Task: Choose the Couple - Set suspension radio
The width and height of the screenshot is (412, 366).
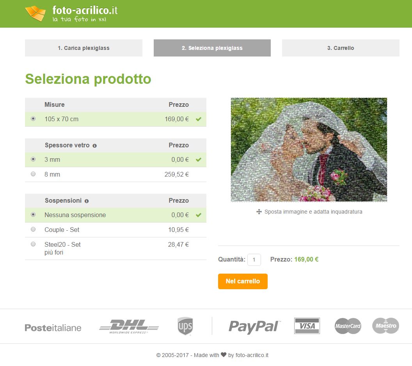Action: click(33, 229)
